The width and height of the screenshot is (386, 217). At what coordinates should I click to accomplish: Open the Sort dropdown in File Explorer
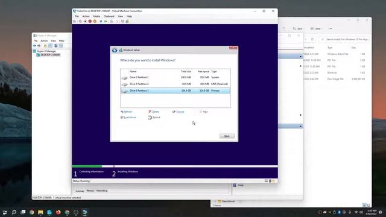coord(299,29)
